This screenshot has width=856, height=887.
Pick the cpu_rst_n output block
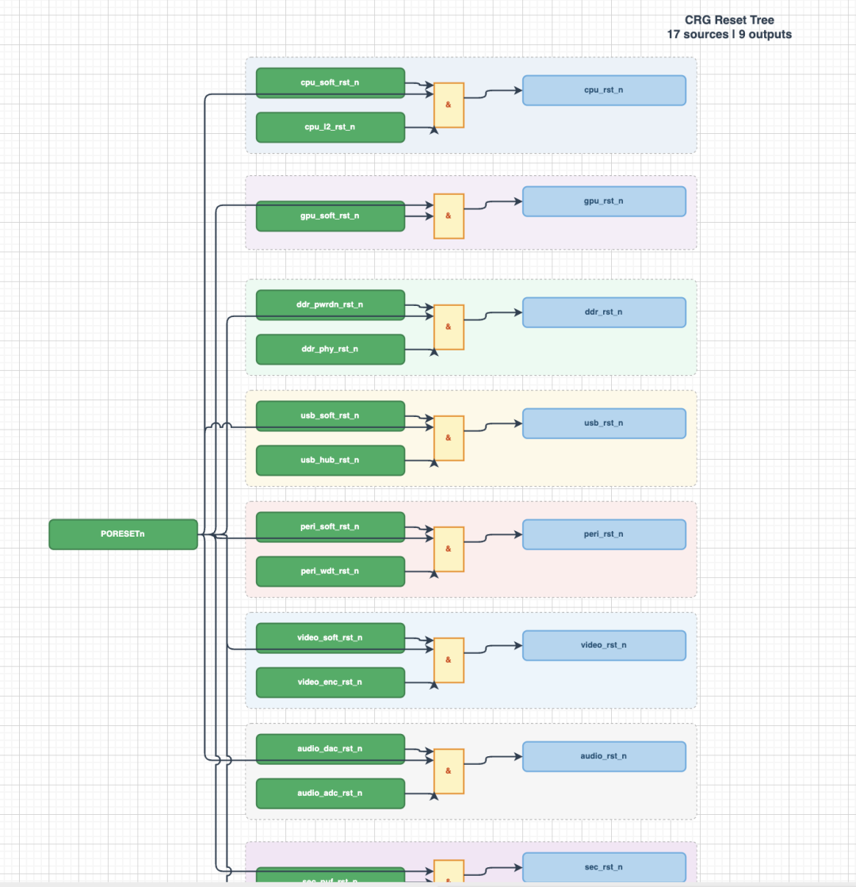604,90
